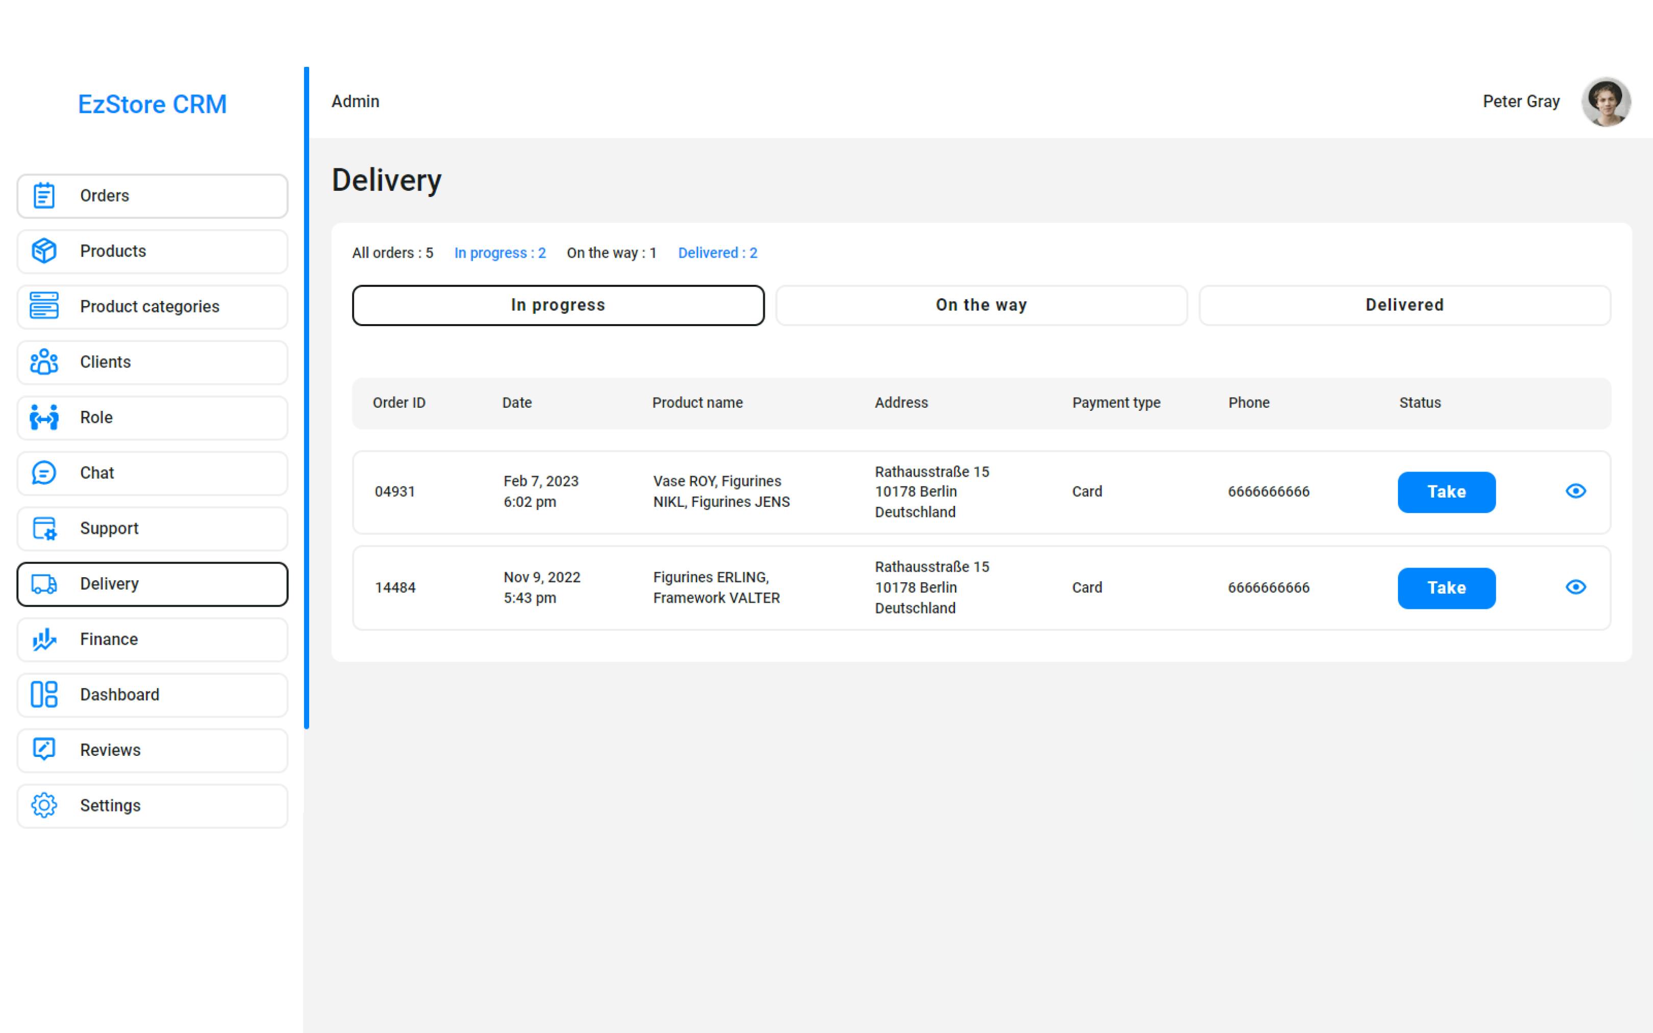Viewport: 1653px width, 1033px height.
Task: Click the Role handshake icon
Action: coord(44,417)
